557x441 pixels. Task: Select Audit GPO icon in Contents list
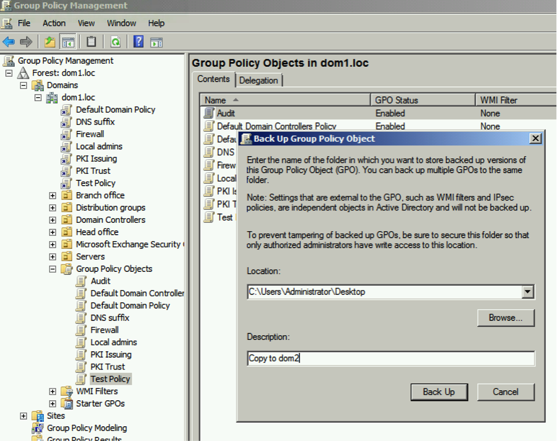[209, 113]
